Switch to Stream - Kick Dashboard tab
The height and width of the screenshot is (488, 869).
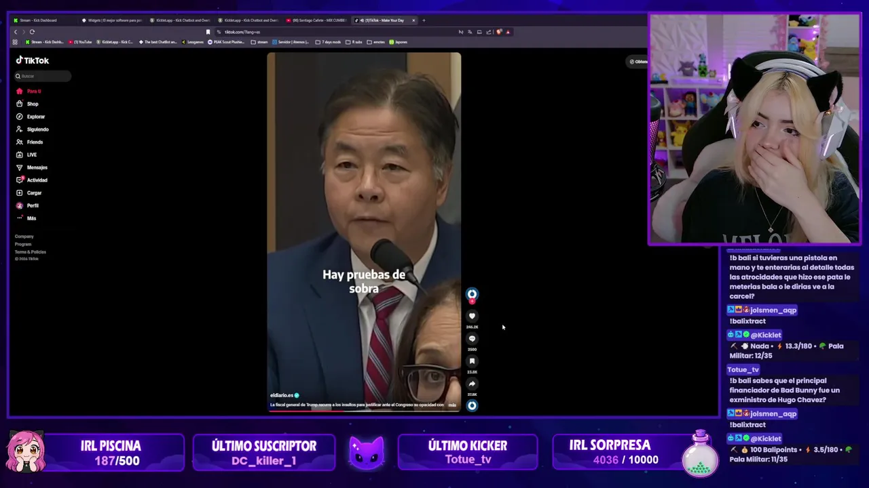coord(43,20)
